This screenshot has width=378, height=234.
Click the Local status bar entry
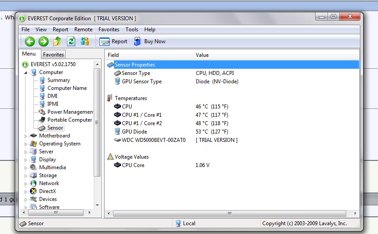coord(189,223)
